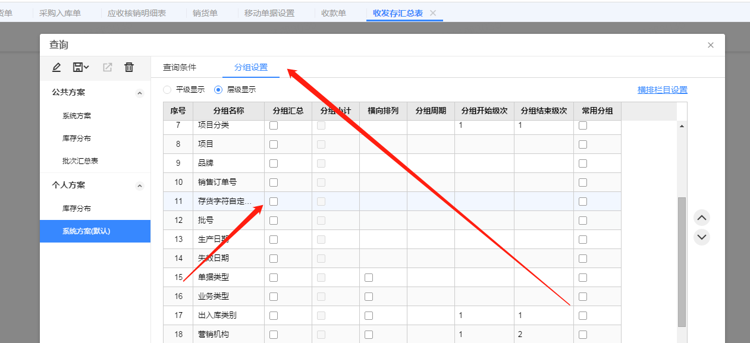This screenshot has height=343, width=750.
Task: Check 横向排列 for 出入库类别 row
Action: click(x=369, y=316)
